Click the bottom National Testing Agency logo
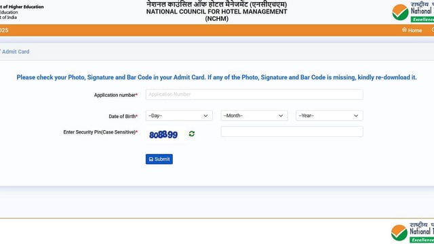Viewport: 434px width, 244px height. (412, 232)
